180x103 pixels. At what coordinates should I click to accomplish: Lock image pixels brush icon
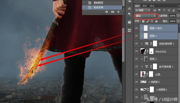pyautogui.click(x=148, y=21)
